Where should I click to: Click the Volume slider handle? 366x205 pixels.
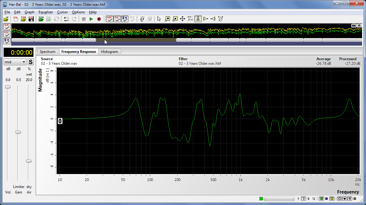(8, 87)
